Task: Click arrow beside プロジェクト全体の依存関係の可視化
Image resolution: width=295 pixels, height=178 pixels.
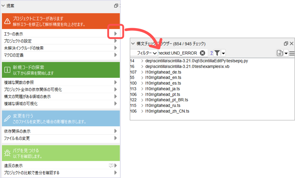Action: [x=115, y=89]
